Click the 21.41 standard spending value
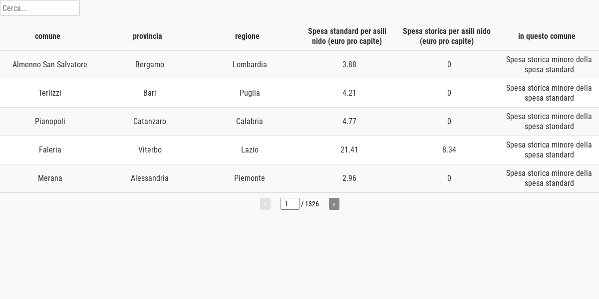Screen dimensions: 599x299 coord(349,150)
